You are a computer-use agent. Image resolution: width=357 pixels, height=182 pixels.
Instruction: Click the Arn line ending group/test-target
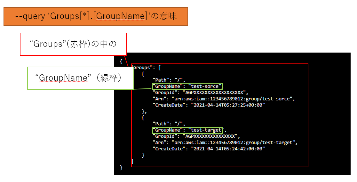tap(225, 143)
